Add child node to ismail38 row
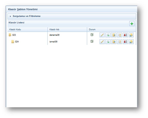The image size is (148, 118). tap(108, 42)
